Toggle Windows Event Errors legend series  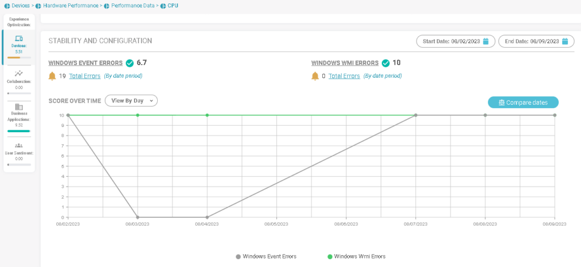pyautogui.click(x=266, y=256)
